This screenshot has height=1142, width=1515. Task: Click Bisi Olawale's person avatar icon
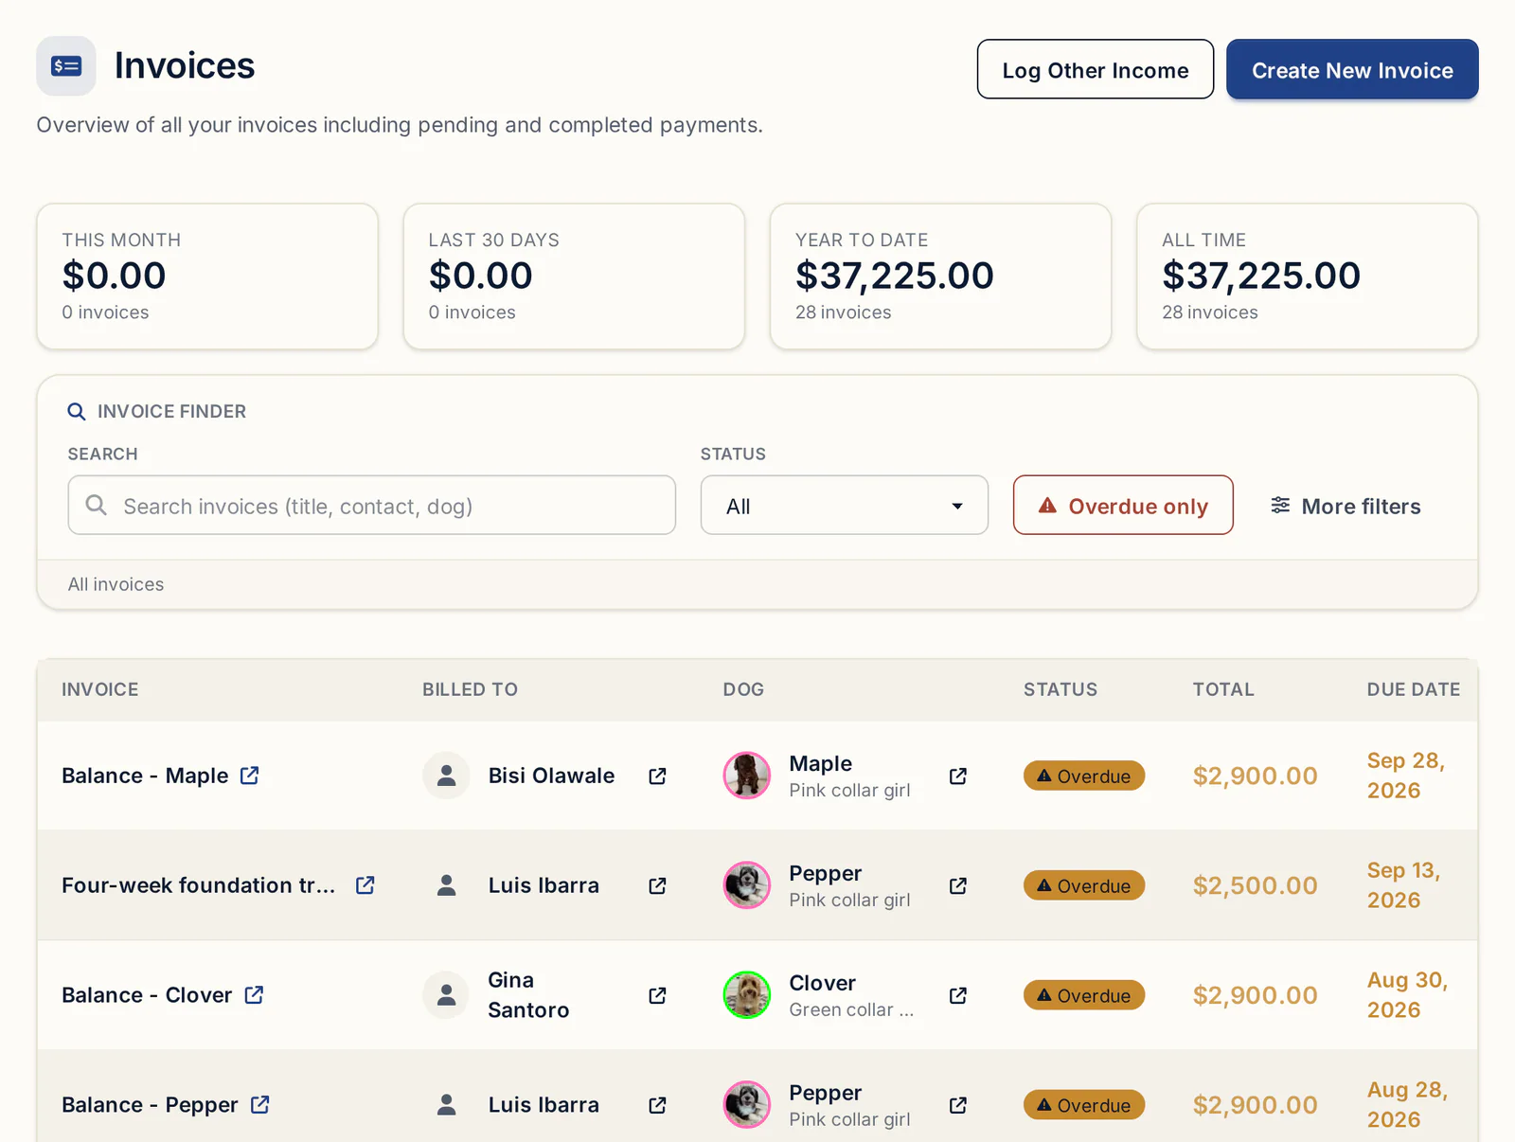click(447, 776)
